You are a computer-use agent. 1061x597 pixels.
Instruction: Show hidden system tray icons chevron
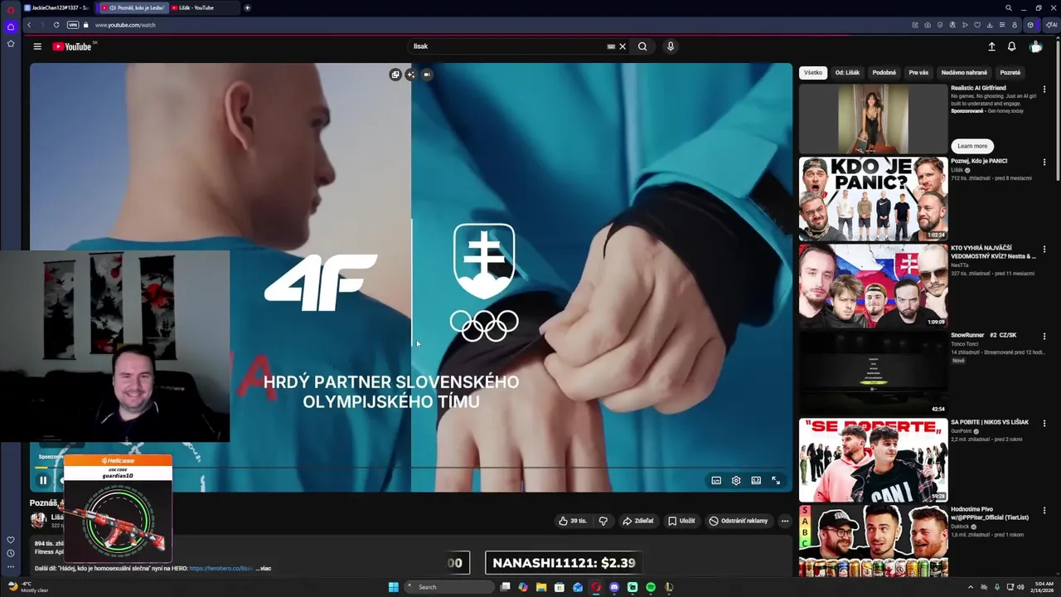tap(971, 587)
